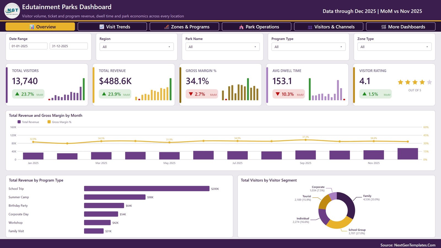Click the $200K School Trip label
This screenshot has width=441, height=248.
coord(215,189)
